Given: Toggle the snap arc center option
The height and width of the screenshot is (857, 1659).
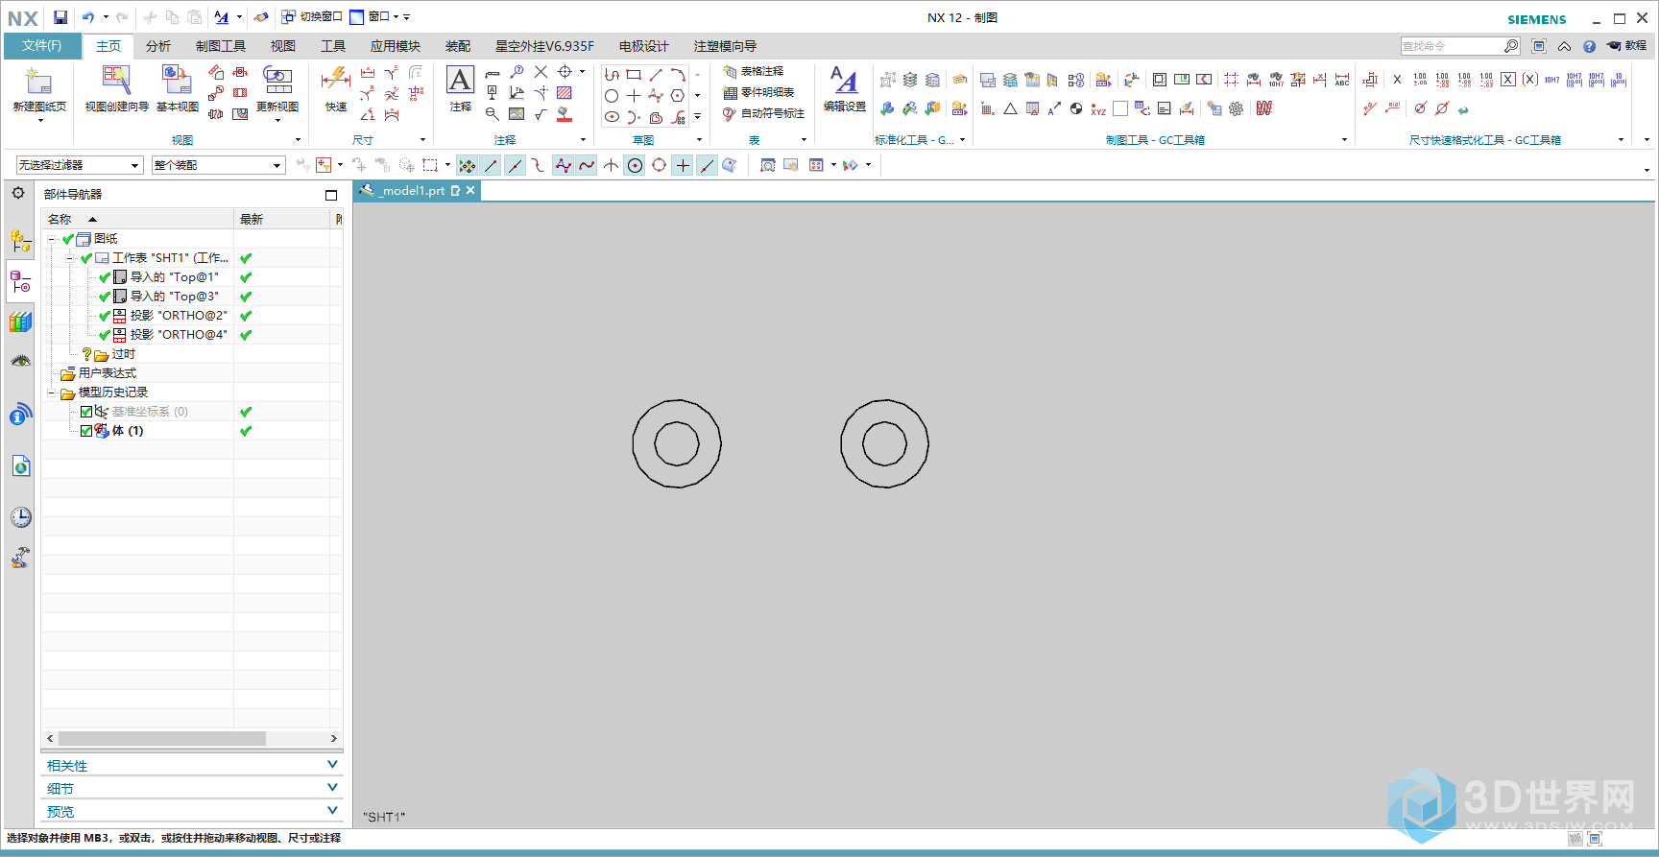Looking at the screenshot, I should [635, 166].
